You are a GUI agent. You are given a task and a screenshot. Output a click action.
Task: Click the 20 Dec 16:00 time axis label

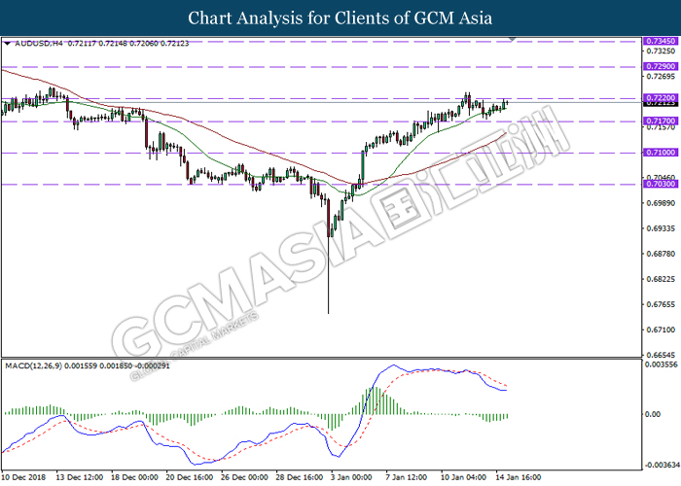pyautogui.click(x=188, y=477)
